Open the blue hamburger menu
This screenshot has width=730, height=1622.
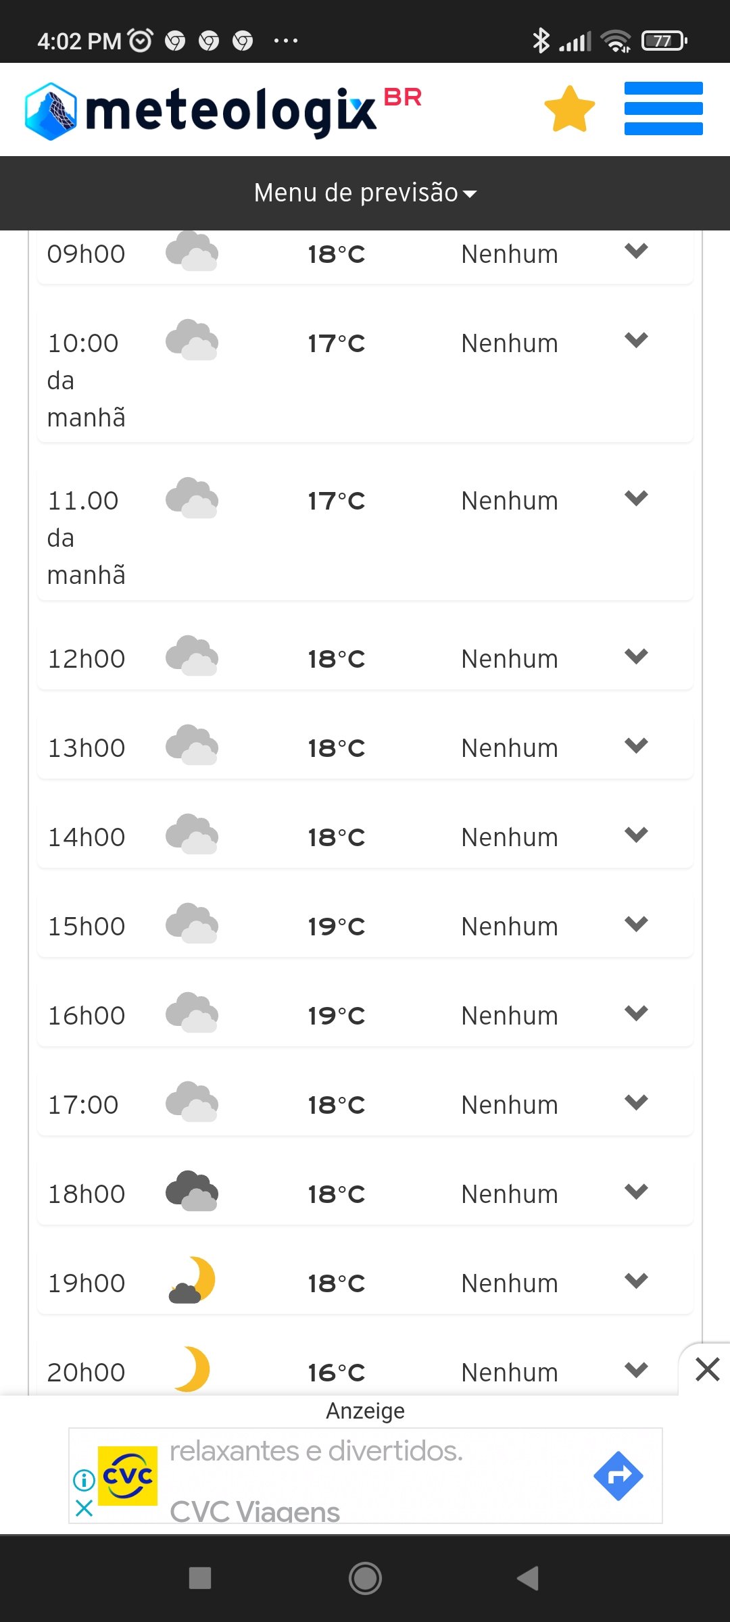[663, 109]
